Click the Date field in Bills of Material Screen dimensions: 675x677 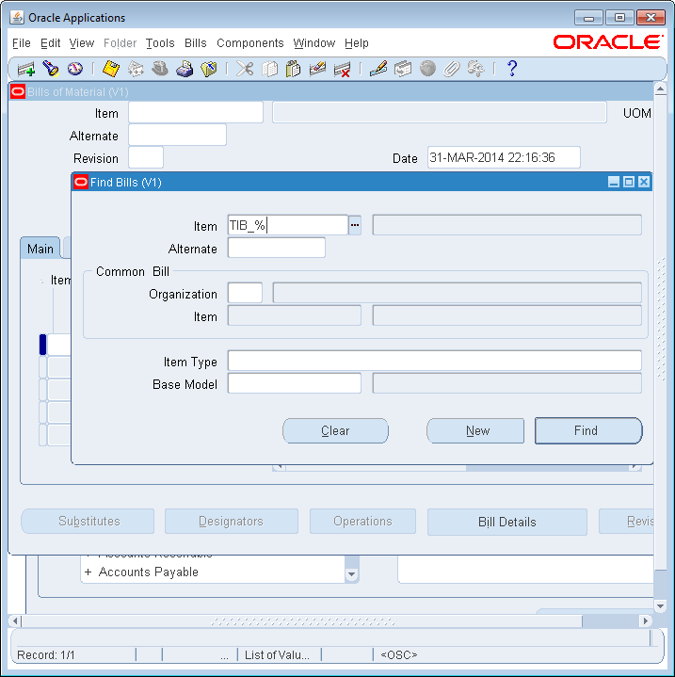click(x=504, y=157)
